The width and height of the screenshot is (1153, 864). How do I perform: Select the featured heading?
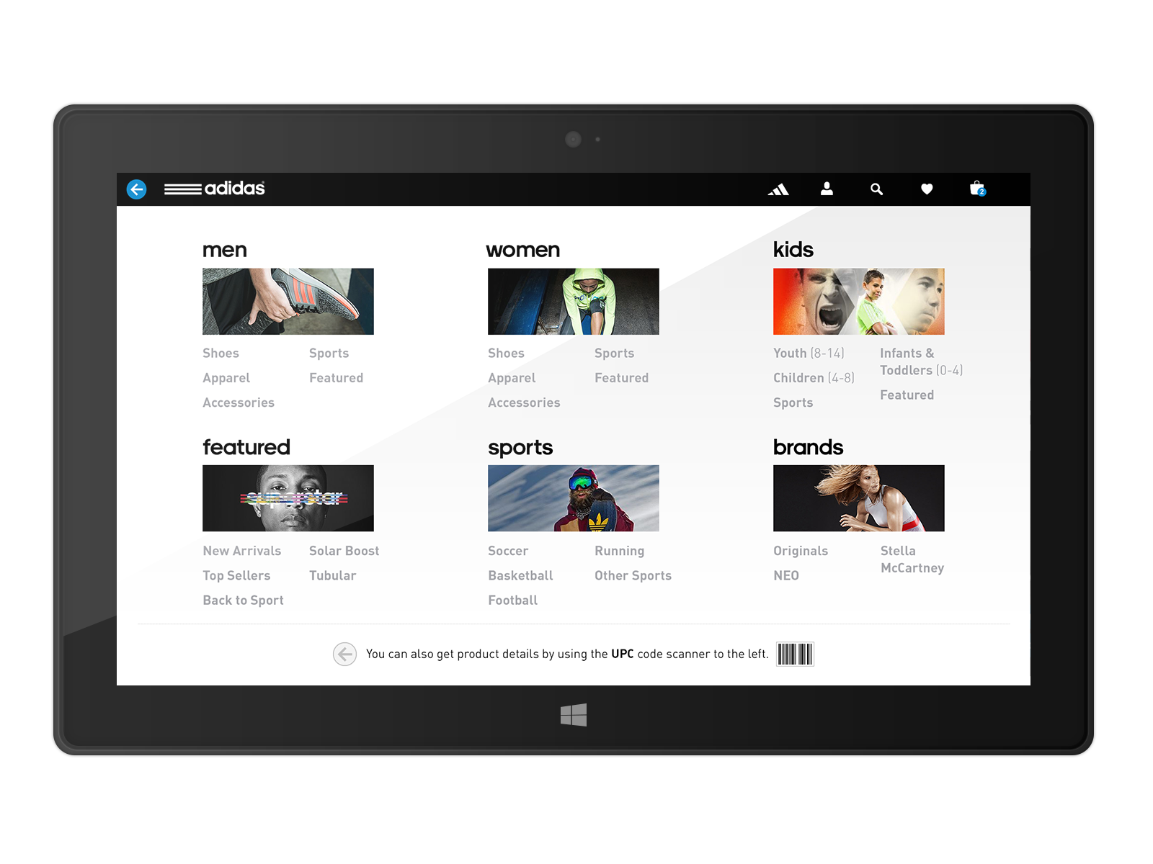(246, 447)
